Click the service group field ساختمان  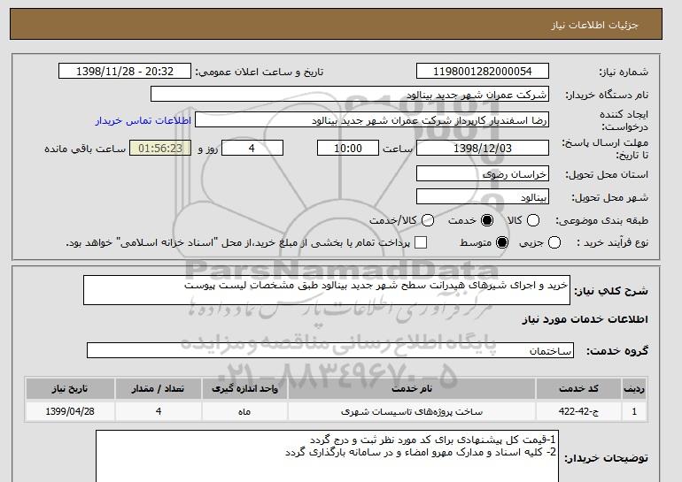pyautogui.click(x=330, y=350)
